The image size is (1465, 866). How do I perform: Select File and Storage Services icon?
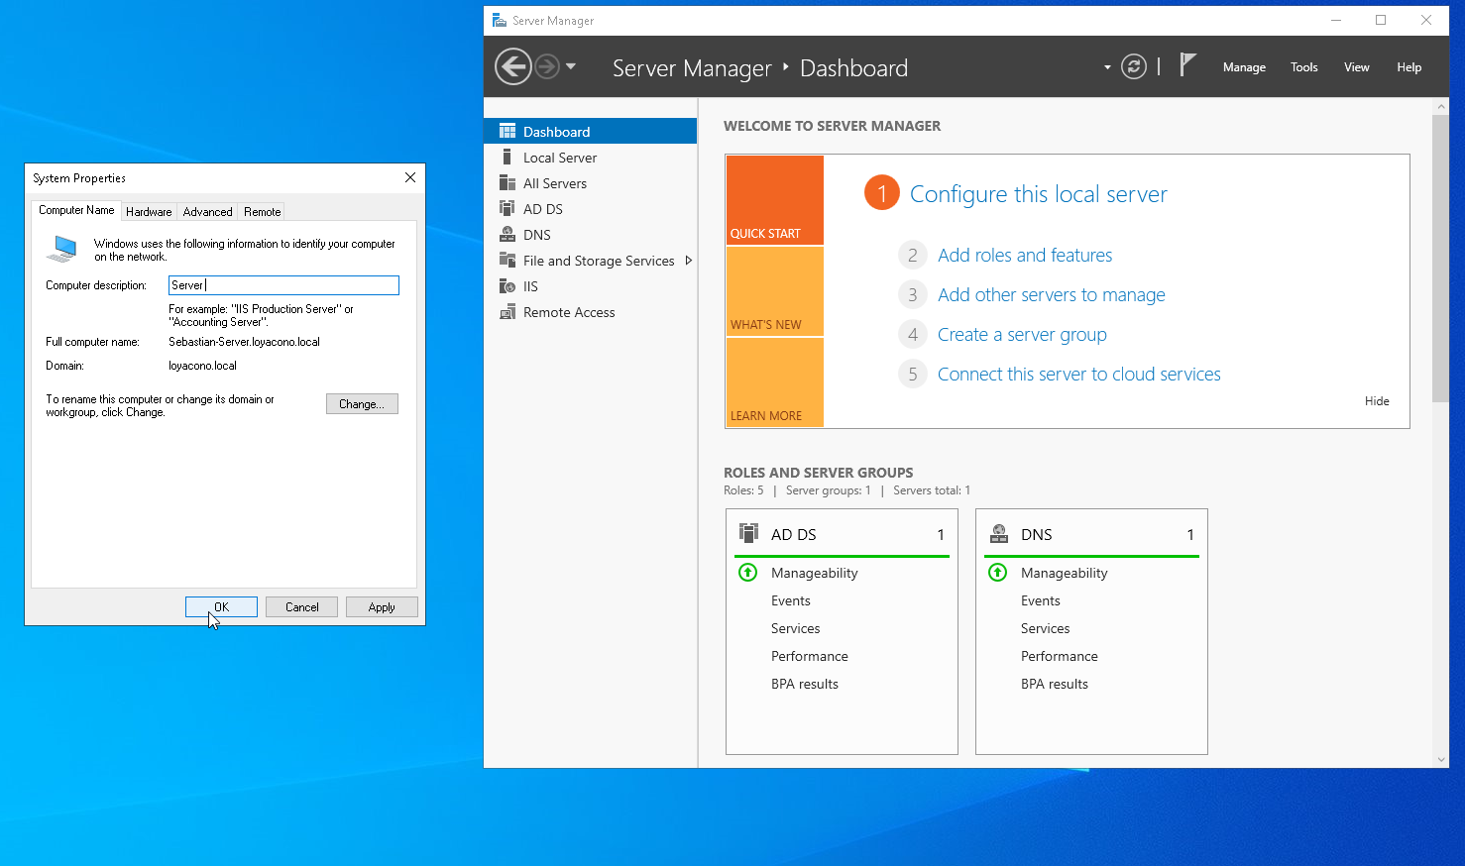click(x=507, y=260)
